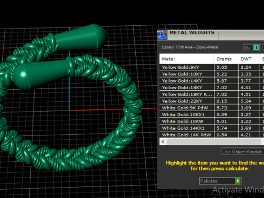Viewport: 264px width, 198px height.
Task: Sort by the Grams column header
Action: [226, 59]
